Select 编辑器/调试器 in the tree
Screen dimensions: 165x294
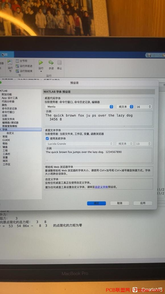[x=10, y=123]
